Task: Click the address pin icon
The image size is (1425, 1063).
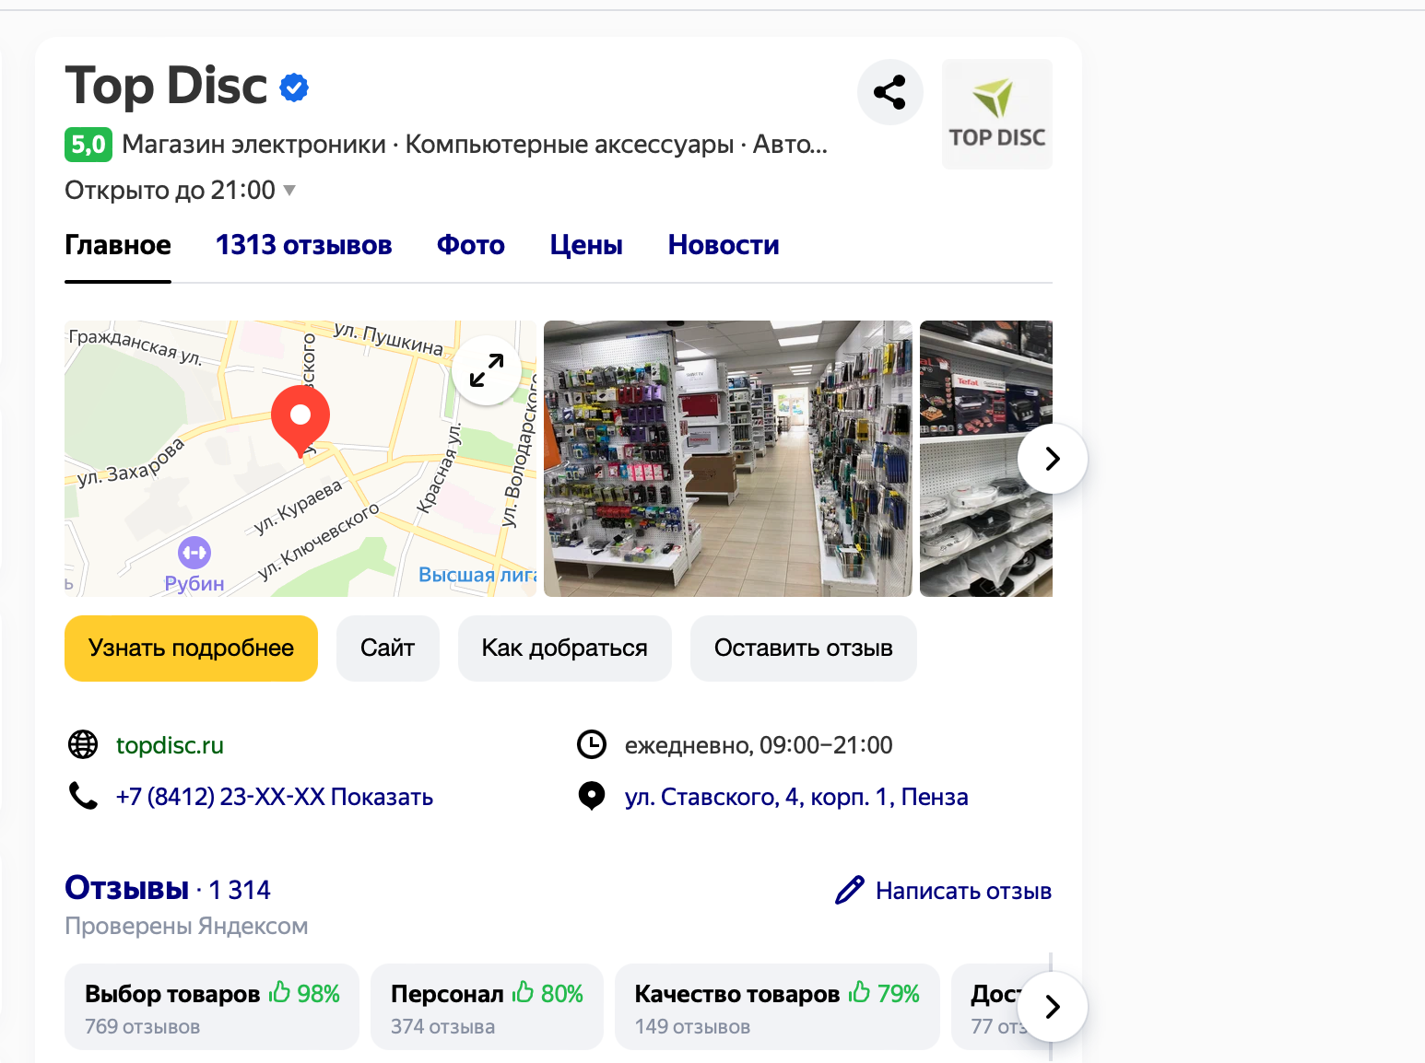Action: pos(592,796)
